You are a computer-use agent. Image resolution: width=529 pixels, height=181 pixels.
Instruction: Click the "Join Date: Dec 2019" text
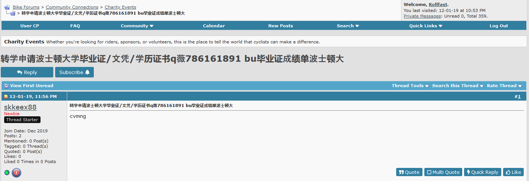pos(26,131)
